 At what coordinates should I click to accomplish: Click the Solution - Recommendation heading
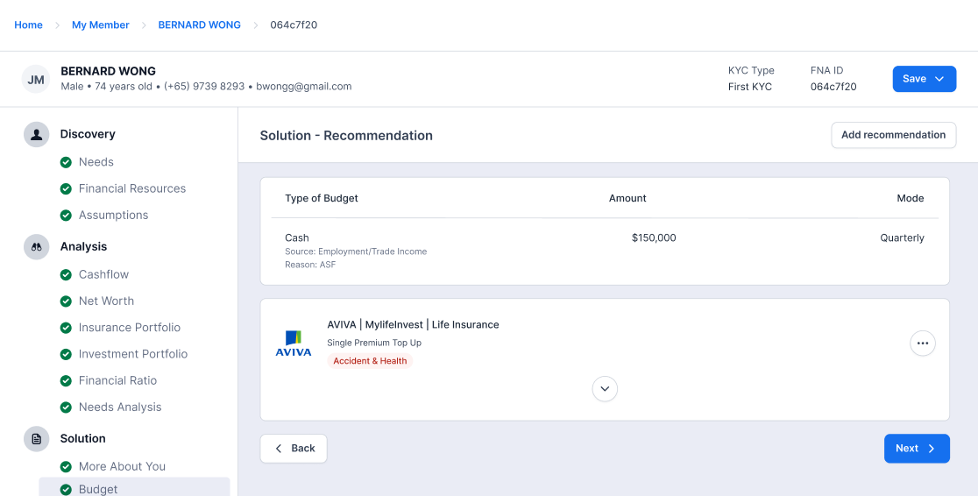pyautogui.click(x=346, y=135)
